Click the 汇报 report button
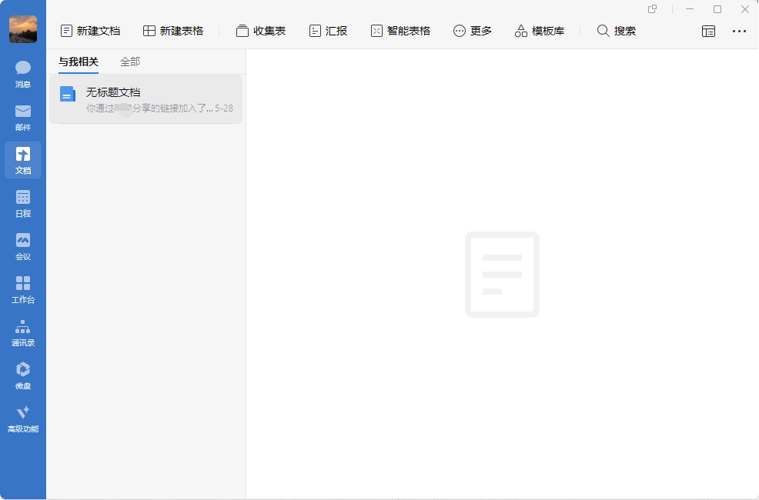Image resolution: width=759 pixels, height=500 pixels. [x=328, y=31]
